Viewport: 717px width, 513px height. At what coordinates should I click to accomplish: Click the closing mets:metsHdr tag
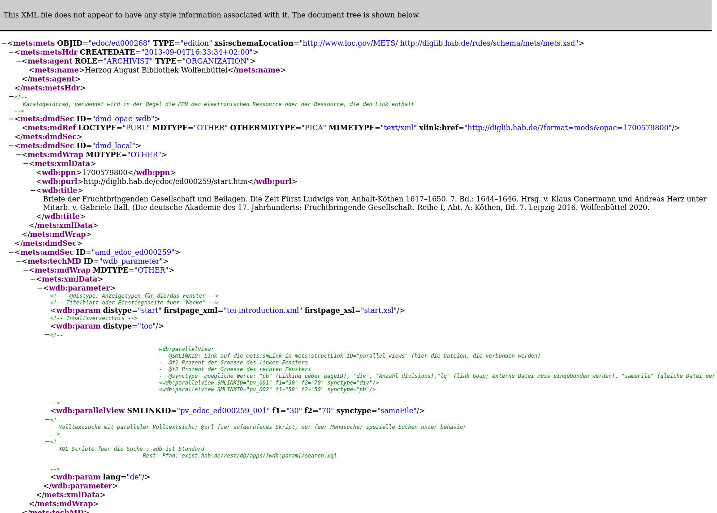pos(50,88)
